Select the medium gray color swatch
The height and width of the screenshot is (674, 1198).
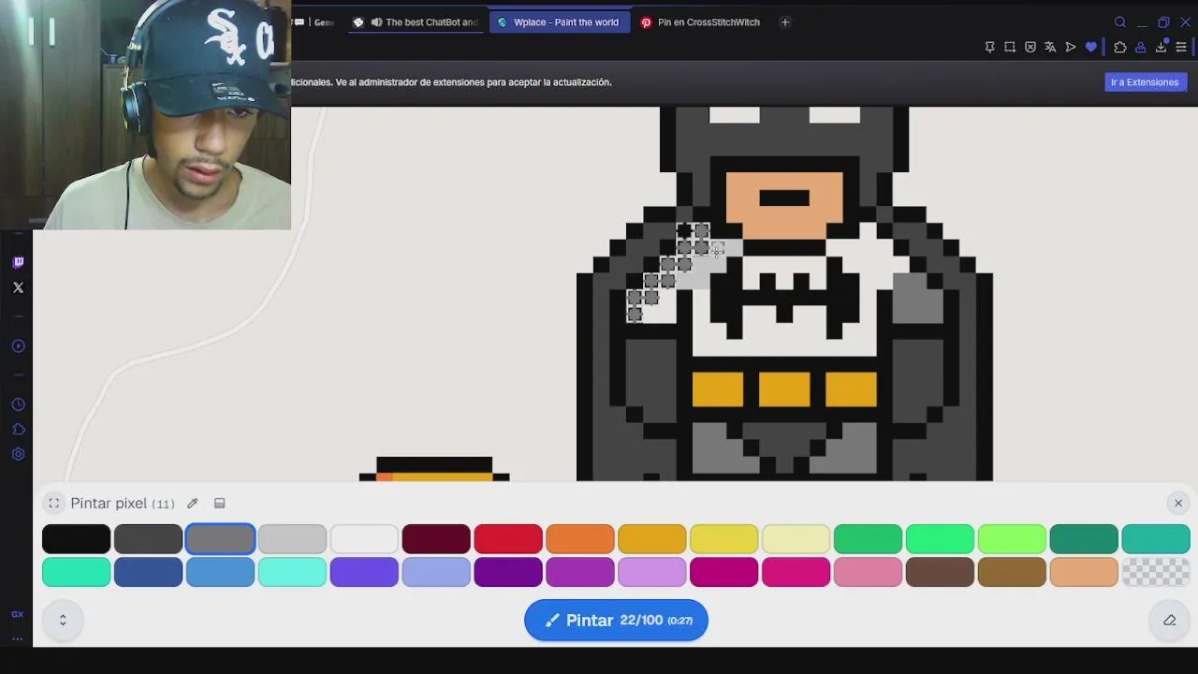(220, 539)
